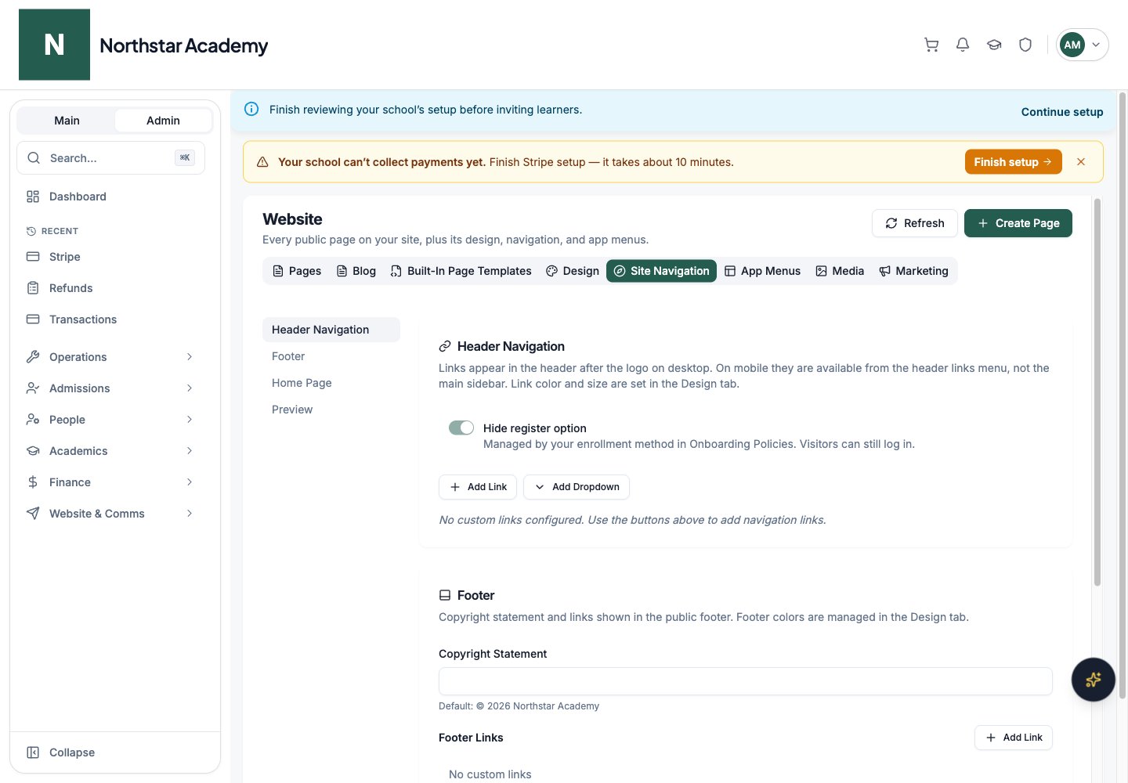Click the Footer section layout icon
This screenshot has height=783, width=1128.
[x=445, y=595]
